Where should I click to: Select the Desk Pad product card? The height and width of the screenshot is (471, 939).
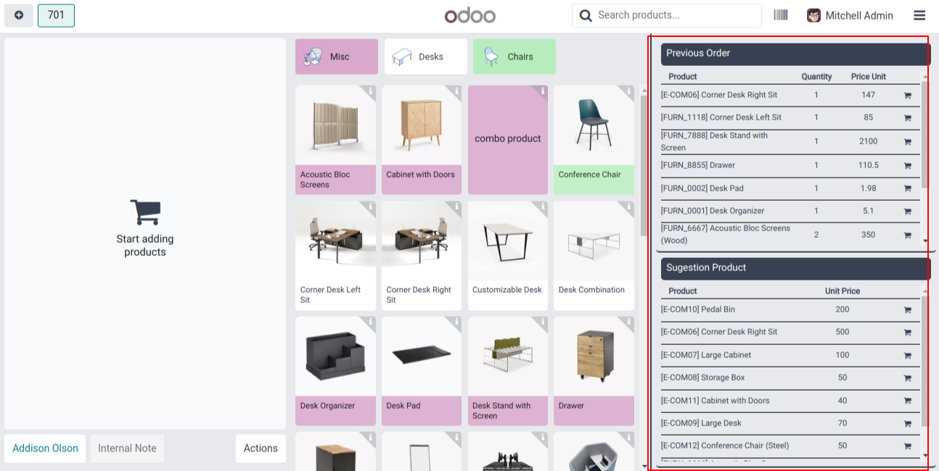point(422,371)
